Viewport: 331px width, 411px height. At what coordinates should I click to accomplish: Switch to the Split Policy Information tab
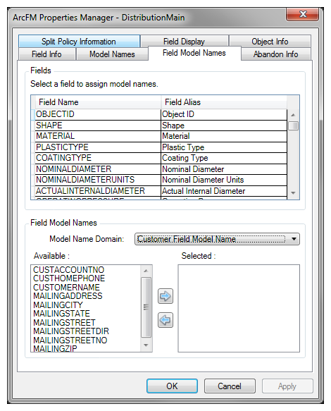pyautogui.click(x=79, y=42)
